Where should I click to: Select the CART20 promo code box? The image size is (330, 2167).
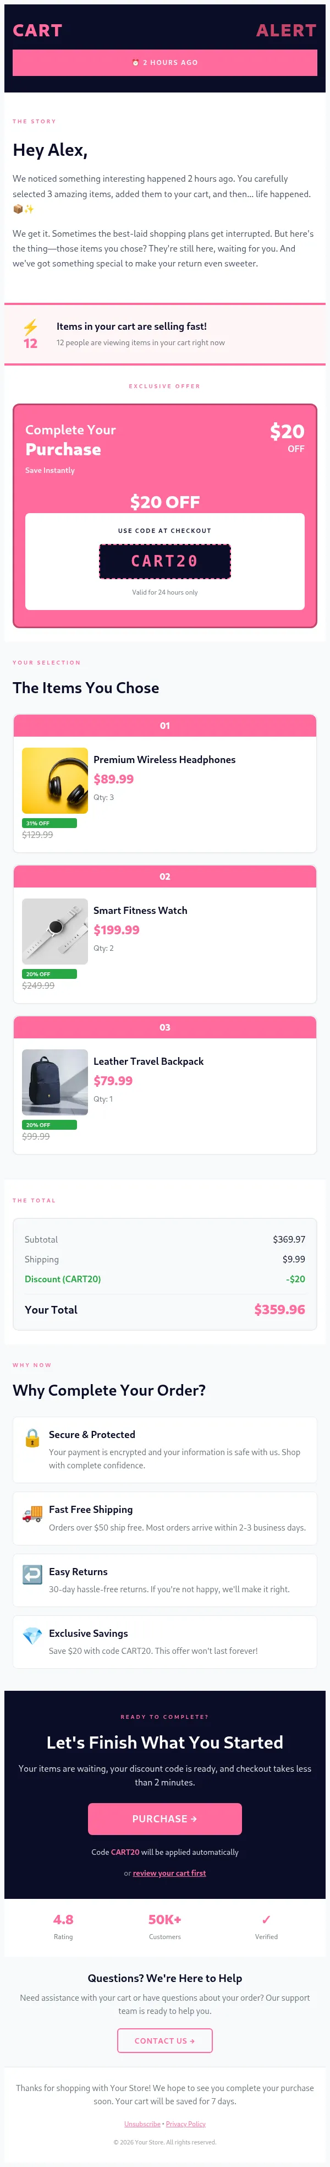pos(164,561)
